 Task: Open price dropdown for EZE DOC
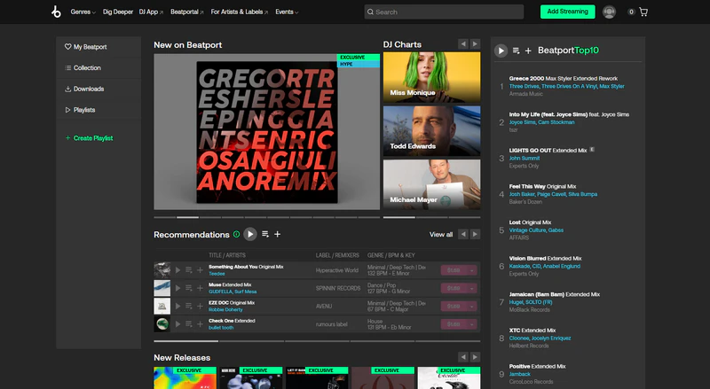click(472, 307)
